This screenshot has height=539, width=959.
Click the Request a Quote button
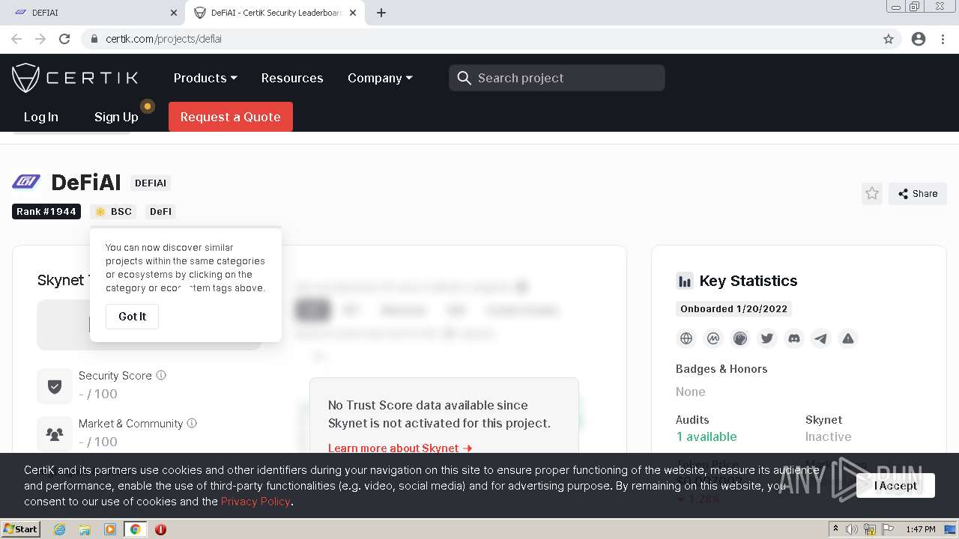coord(230,117)
